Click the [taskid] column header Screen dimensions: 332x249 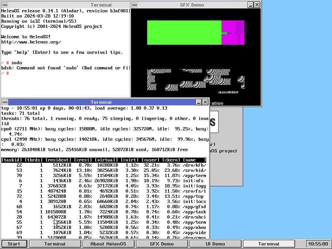coord(12,160)
